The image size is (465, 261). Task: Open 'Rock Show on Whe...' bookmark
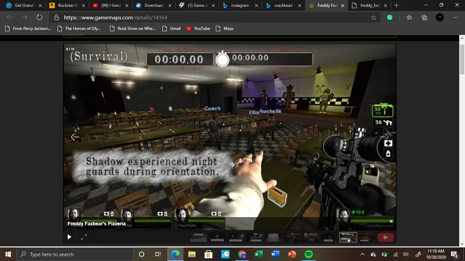(133, 28)
